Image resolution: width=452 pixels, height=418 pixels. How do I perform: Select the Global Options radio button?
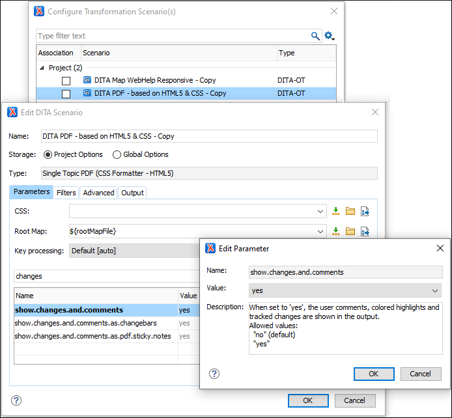117,155
